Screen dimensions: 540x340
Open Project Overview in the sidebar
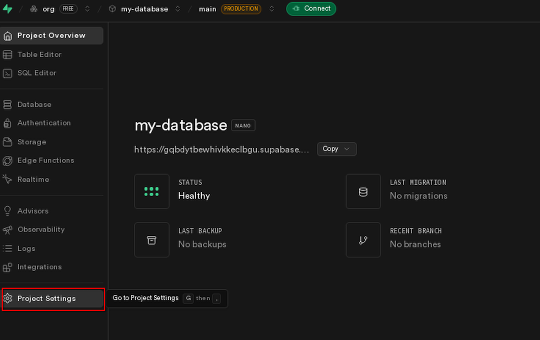pos(52,35)
